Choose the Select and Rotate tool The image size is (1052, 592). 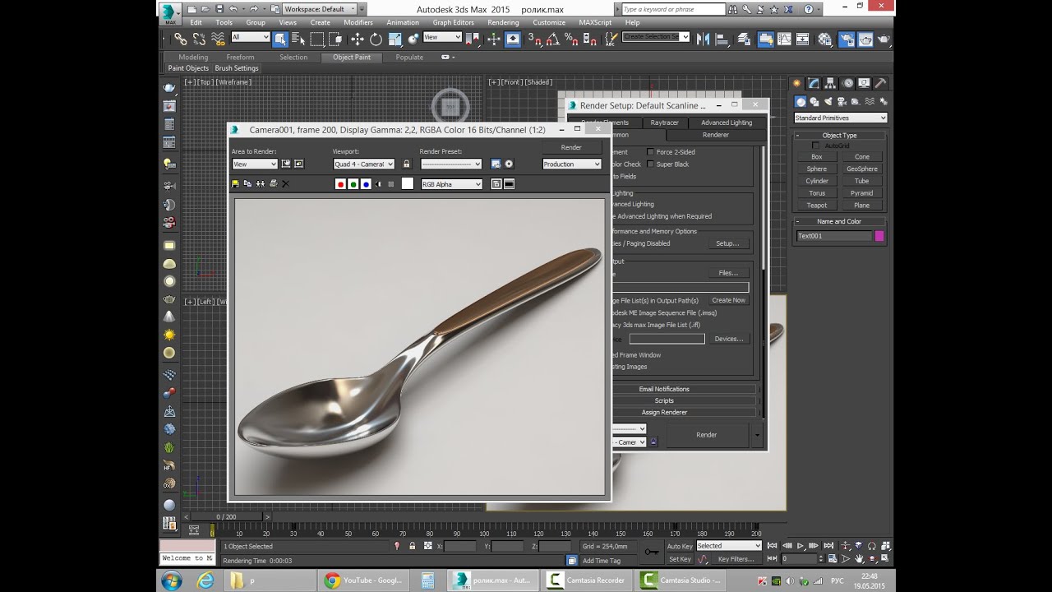point(376,39)
